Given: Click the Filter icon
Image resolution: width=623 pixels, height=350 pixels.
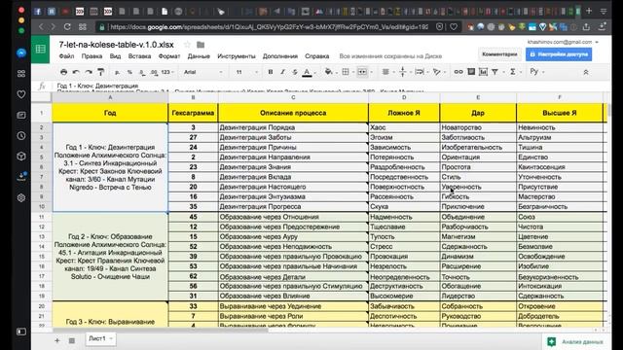Looking at the screenshot, I should [x=495, y=72].
